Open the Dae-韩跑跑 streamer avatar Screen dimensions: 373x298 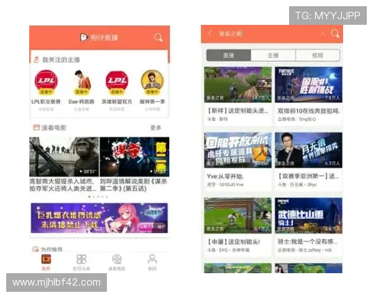81,82
